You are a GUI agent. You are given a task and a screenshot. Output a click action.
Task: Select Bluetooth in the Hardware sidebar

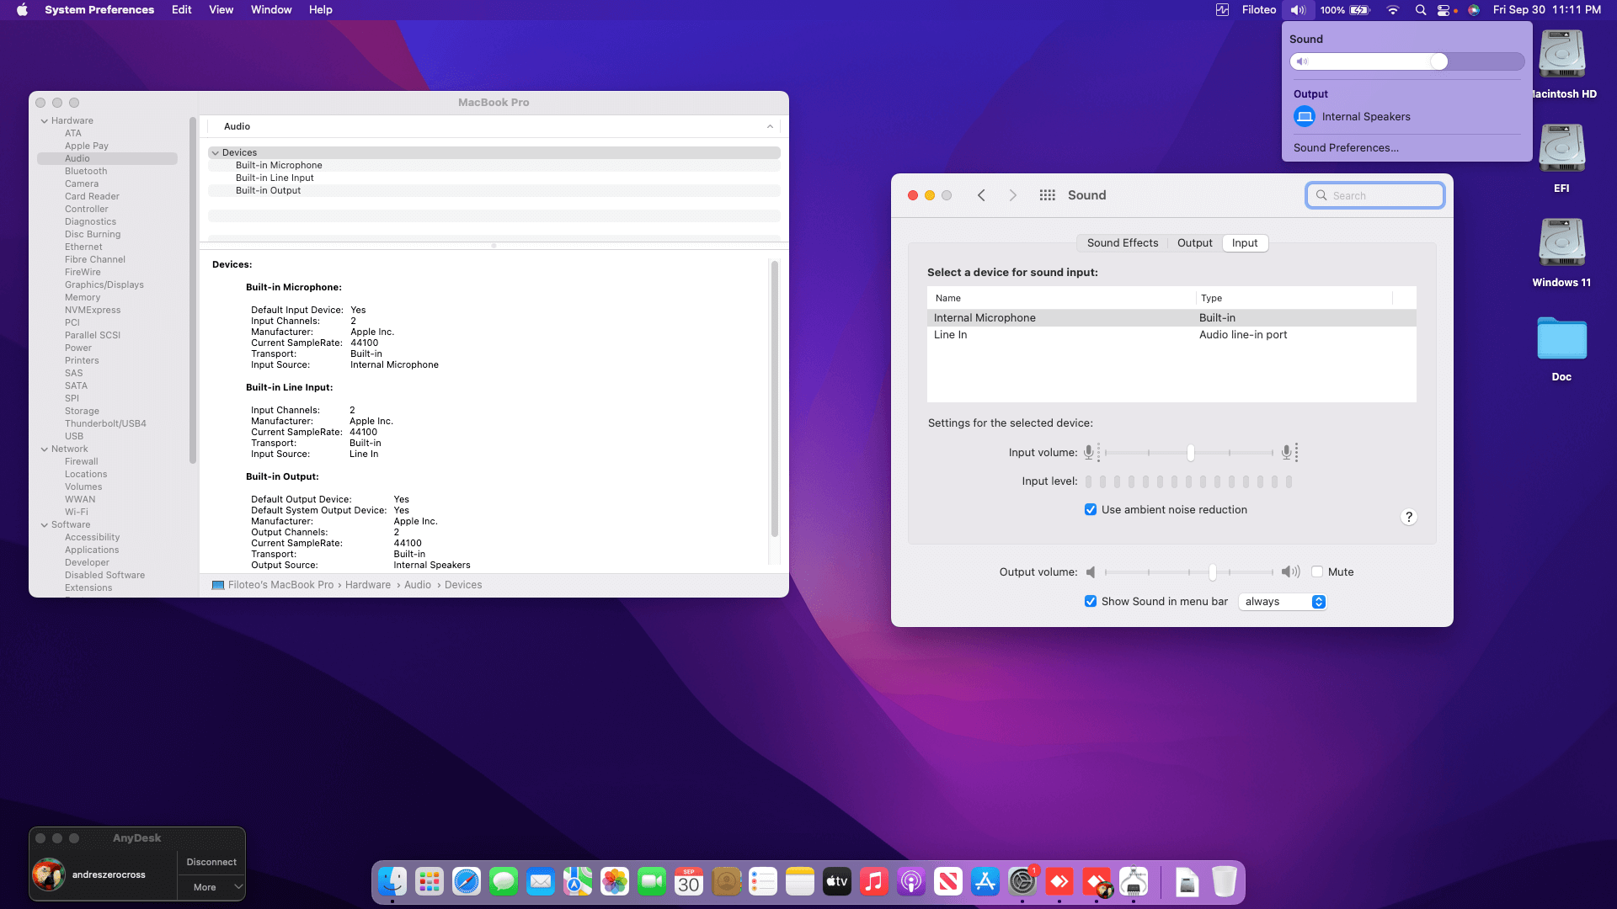(86, 172)
